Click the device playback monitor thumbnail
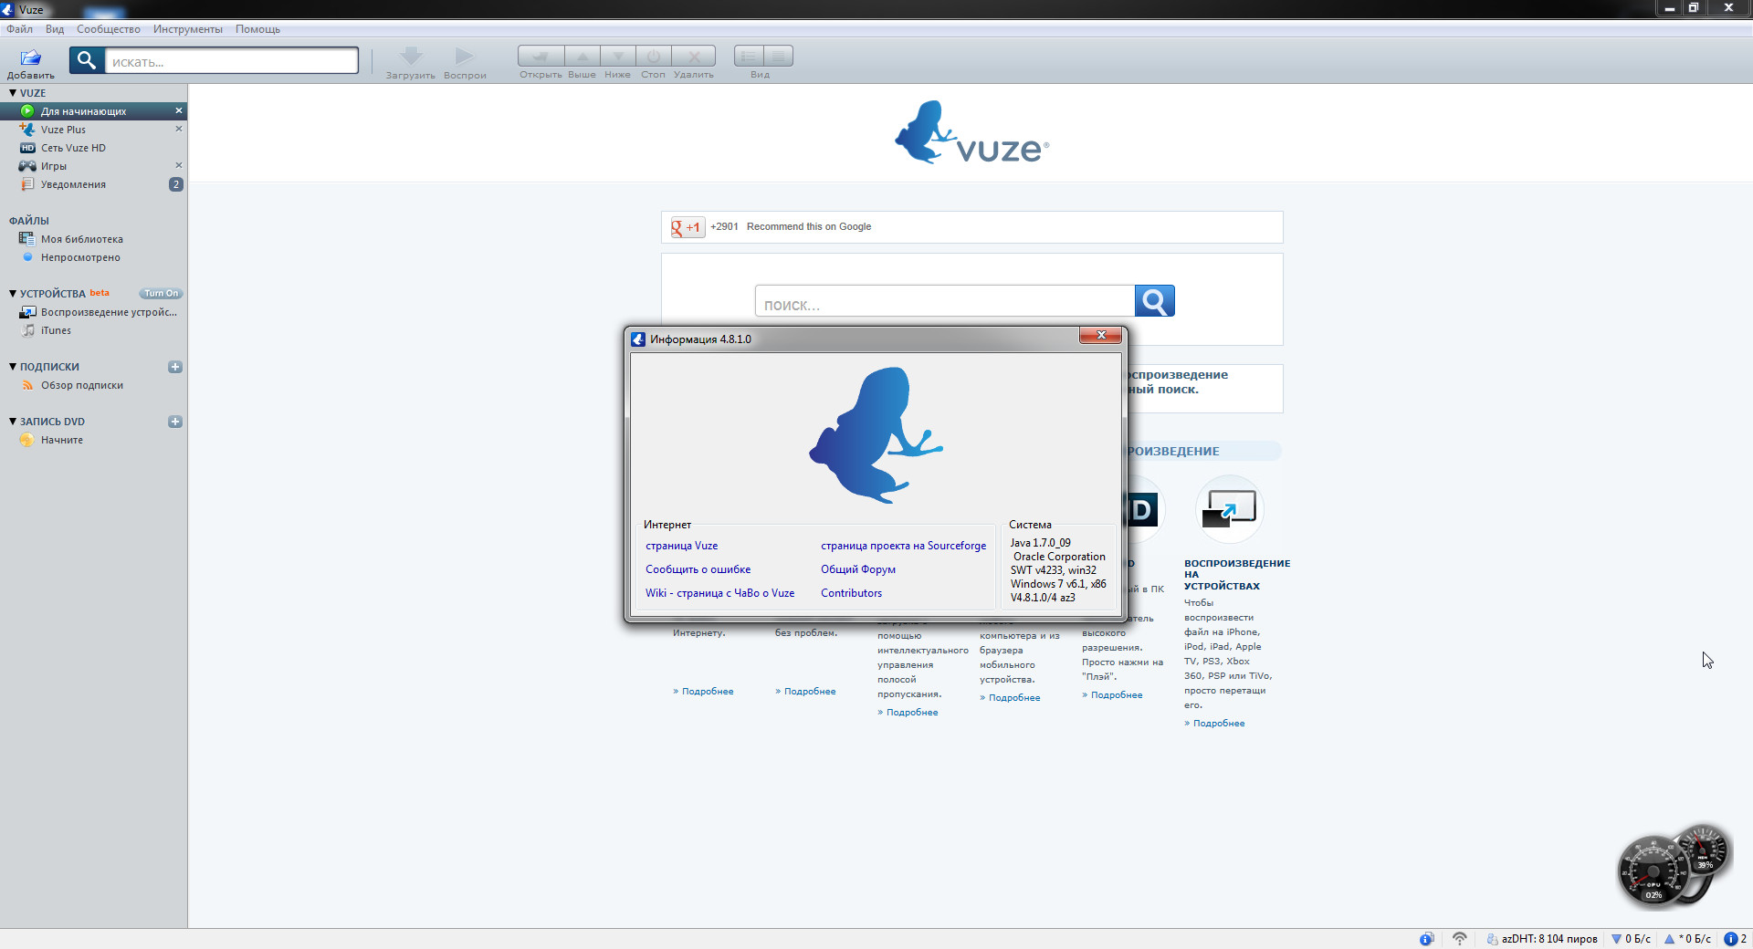This screenshot has height=949, width=1753. [x=1229, y=508]
